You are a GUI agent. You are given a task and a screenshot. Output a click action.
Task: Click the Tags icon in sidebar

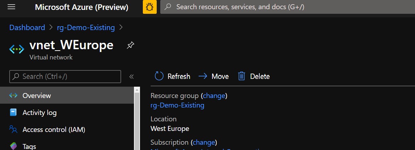13,146
